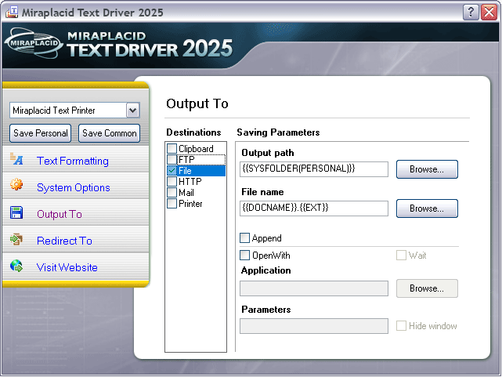Toggle the Wait checkbox
The width and height of the screenshot is (502, 377).
[x=401, y=255]
